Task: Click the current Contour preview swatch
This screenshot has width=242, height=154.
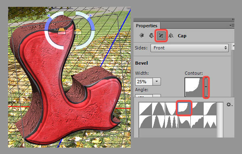Action: (x=194, y=87)
